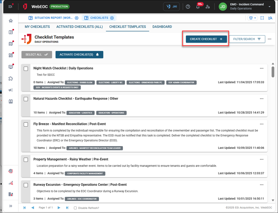The width and height of the screenshot is (278, 213).
Task: Open the Boards icon in the sidebar
Action: tap(11, 32)
